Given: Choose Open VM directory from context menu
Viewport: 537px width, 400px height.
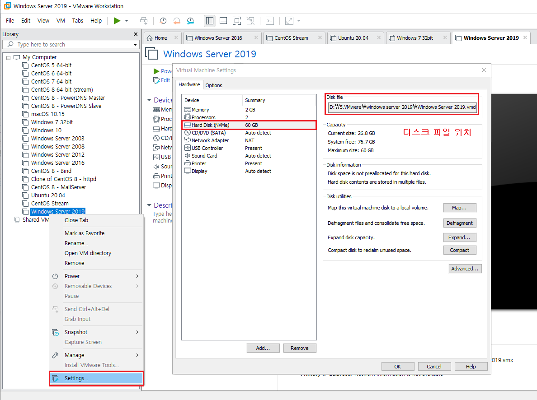Looking at the screenshot, I should pos(96,253).
